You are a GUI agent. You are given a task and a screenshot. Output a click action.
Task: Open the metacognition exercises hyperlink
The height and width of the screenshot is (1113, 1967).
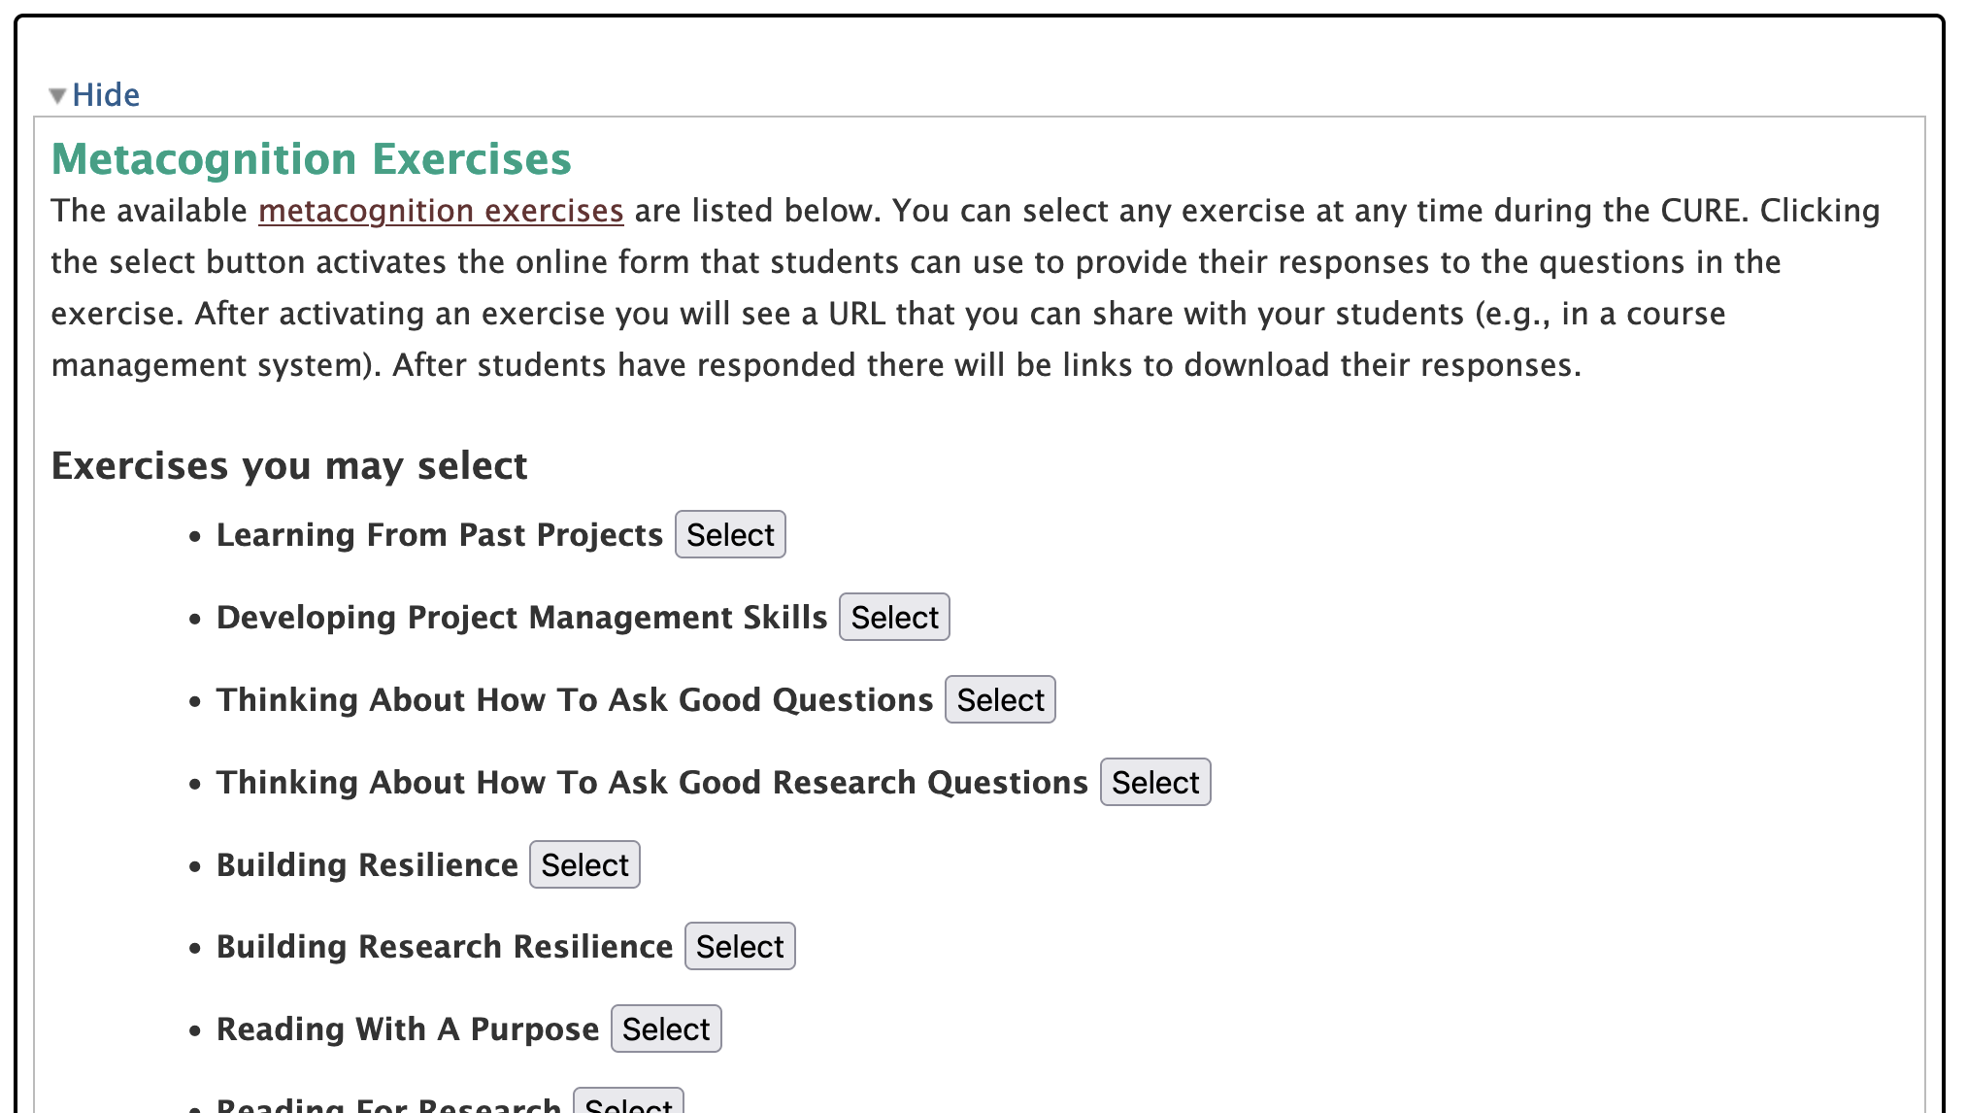(x=441, y=211)
